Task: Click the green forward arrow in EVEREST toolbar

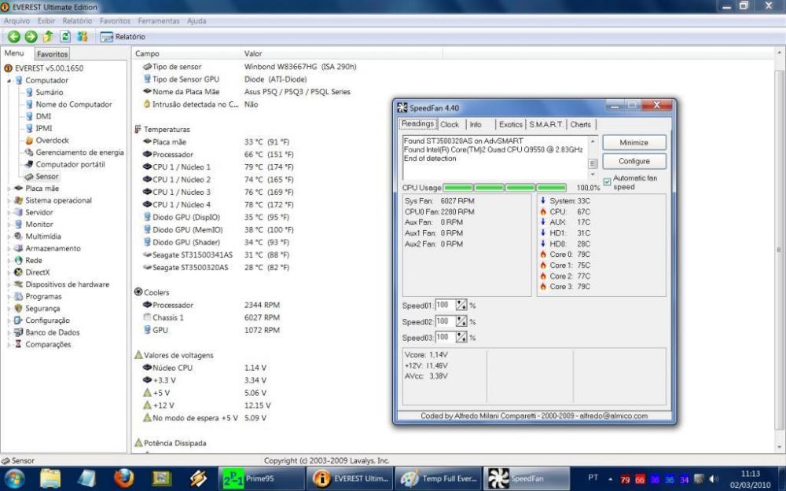Action: click(31, 37)
